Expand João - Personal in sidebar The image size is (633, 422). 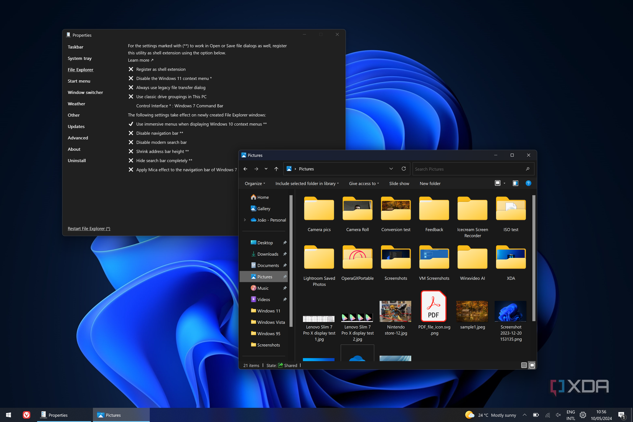(x=245, y=220)
